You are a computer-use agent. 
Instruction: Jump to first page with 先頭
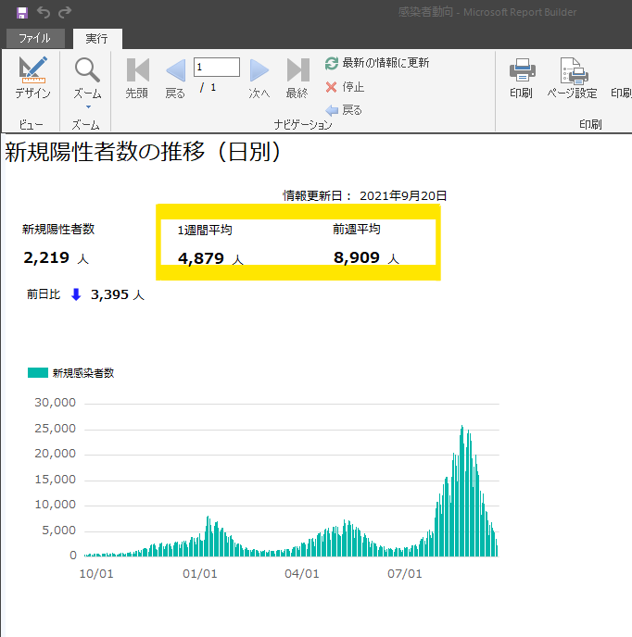pyautogui.click(x=137, y=77)
